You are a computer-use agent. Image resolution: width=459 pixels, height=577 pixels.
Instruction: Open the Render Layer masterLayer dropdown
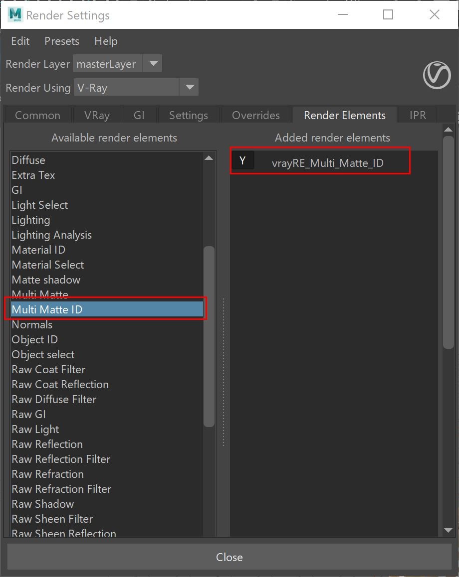[x=117, y=64]
